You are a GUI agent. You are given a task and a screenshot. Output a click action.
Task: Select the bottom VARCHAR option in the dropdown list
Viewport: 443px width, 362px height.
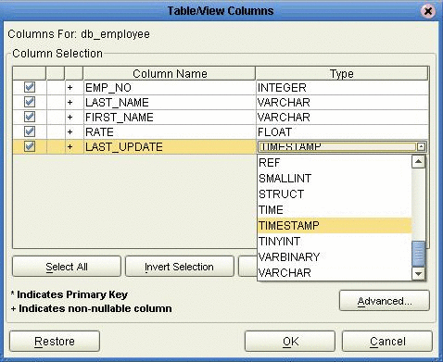pyautogui.click(x=335, y=273)
